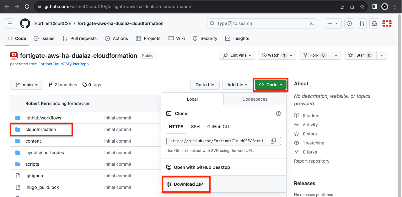Click the GitHub Octocat logo
Screen dimensions: 402x197
(25, 23)
